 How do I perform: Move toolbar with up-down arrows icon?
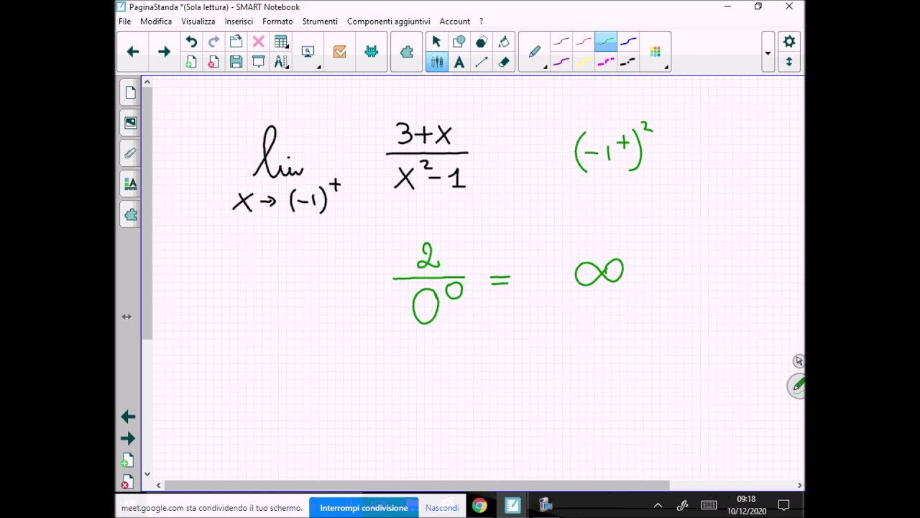point(789,62)
